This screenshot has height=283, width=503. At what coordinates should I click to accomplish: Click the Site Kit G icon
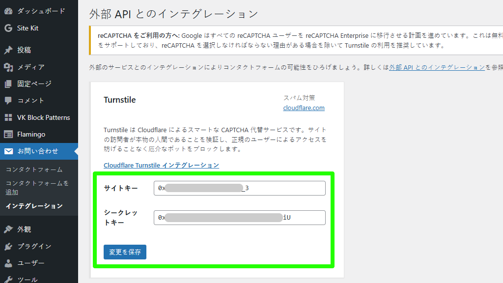pyautogui.click(x=8, y=28)
